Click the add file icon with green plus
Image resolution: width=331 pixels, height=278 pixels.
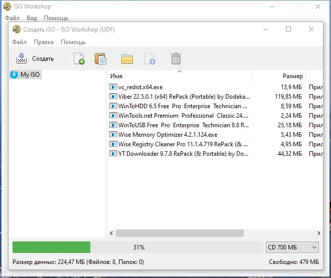click(79, 59)
